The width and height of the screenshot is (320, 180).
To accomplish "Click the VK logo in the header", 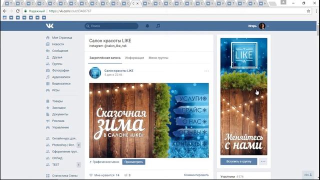I will tap(49, 26).
